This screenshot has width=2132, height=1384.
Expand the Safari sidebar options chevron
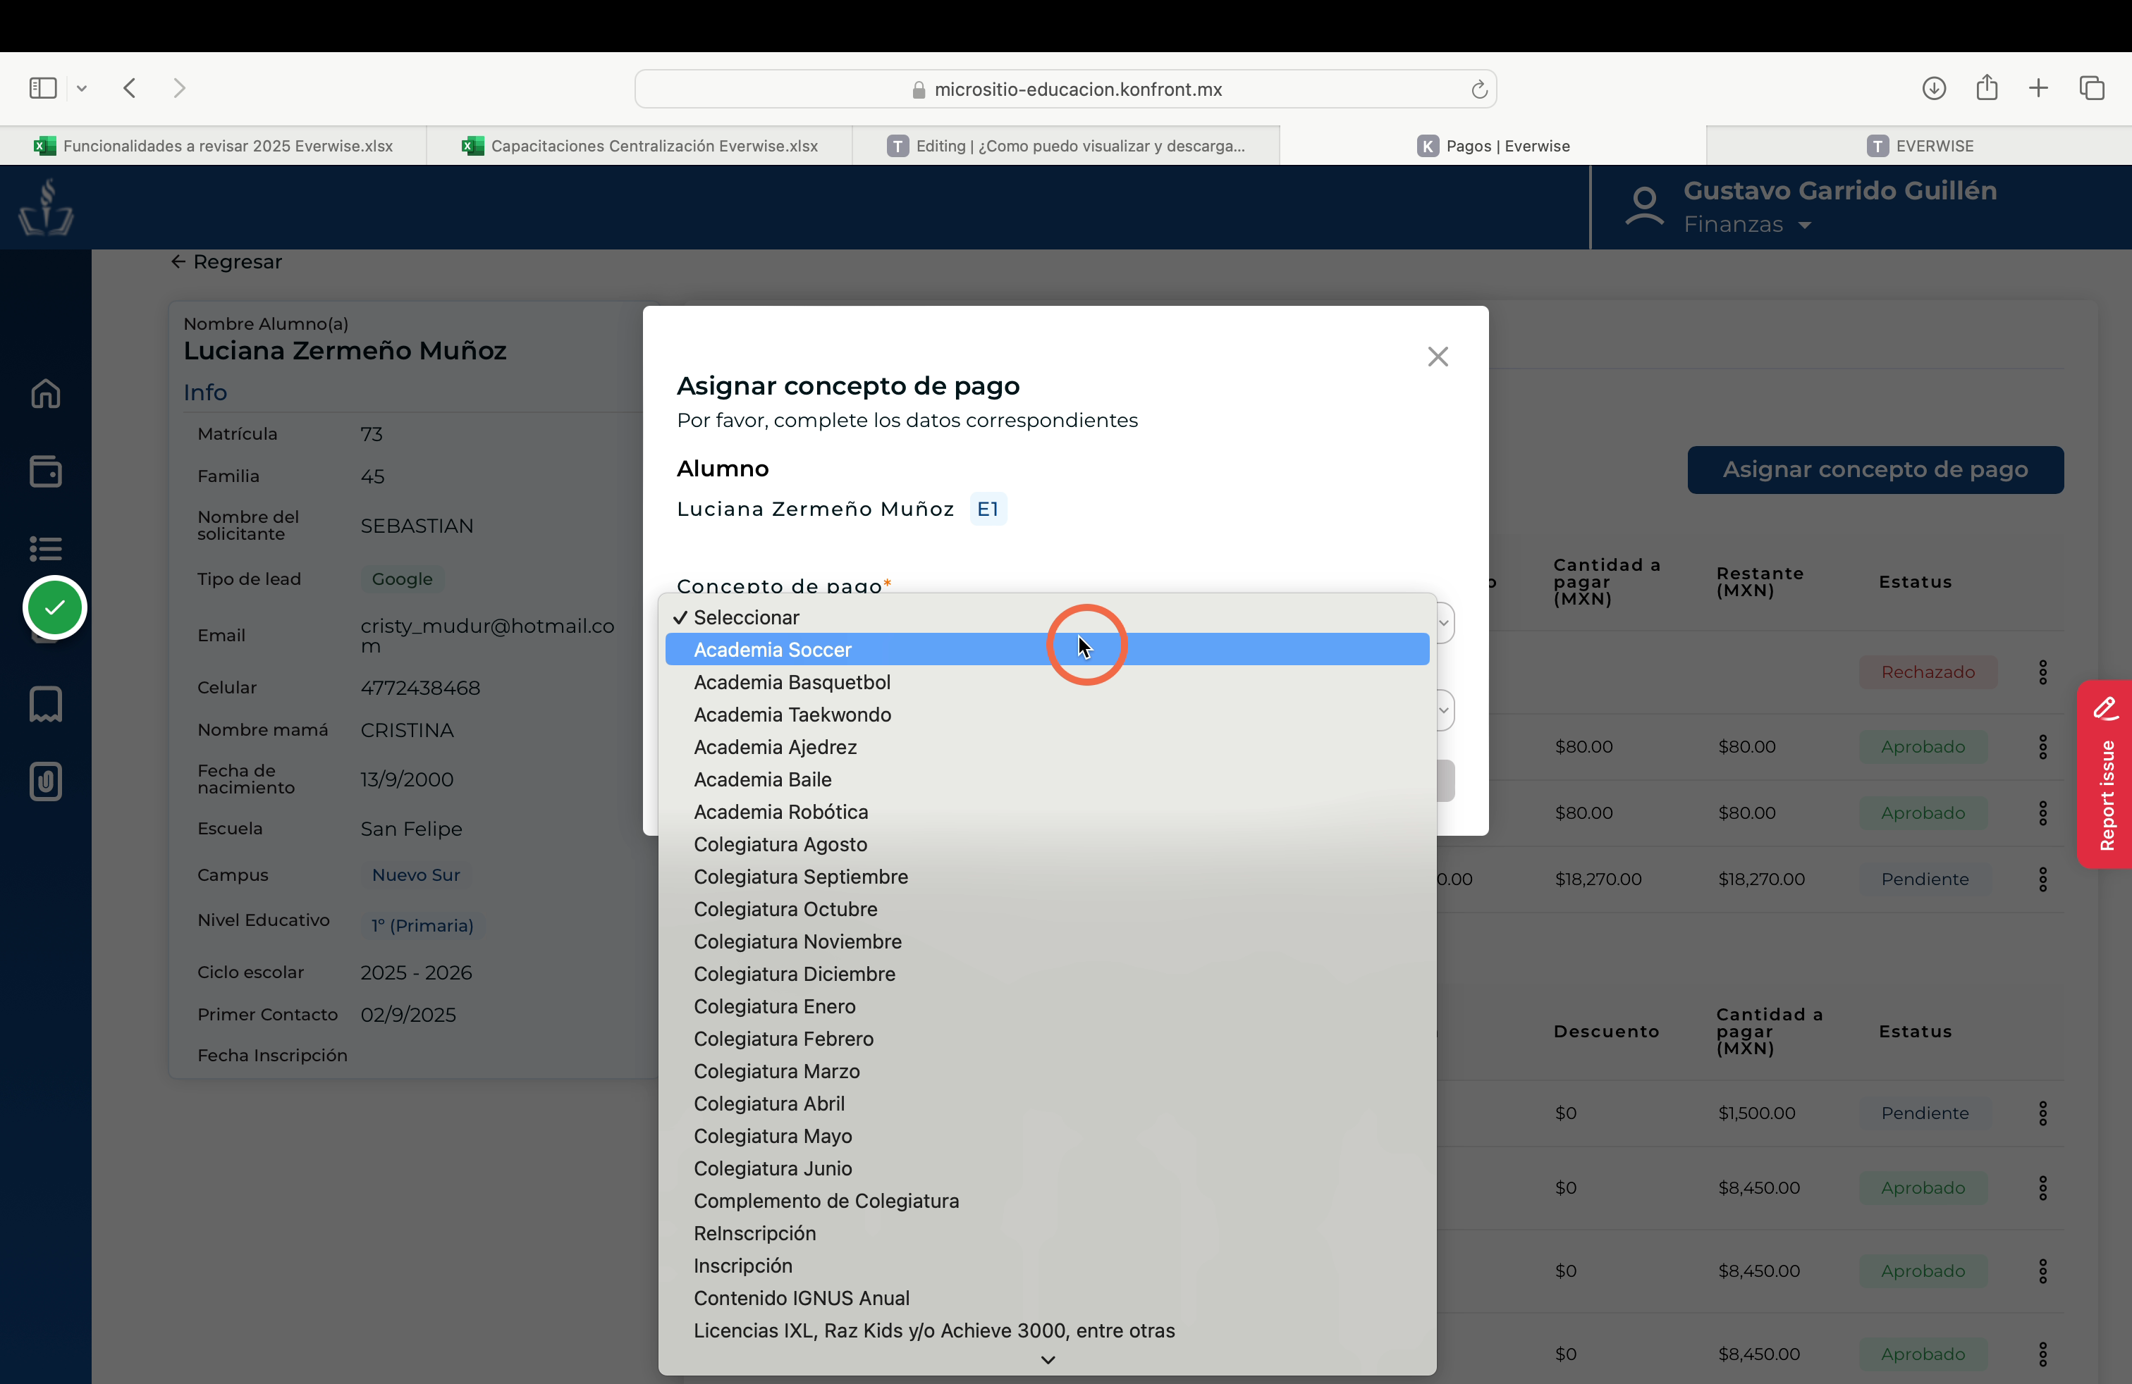82,87
